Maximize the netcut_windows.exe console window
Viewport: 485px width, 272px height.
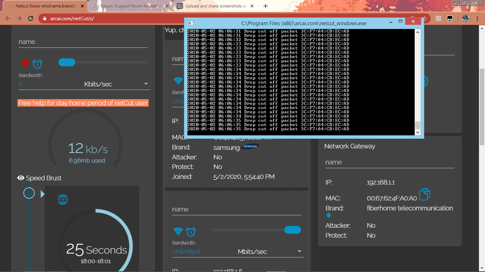click(x=400, y=22)
